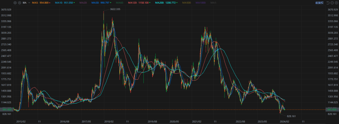Click right axis value 2565.408
The image size is (339, 124).
point(333,50)
